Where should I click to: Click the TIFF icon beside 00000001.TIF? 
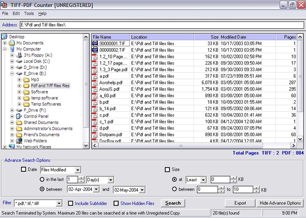click(95, 43)
